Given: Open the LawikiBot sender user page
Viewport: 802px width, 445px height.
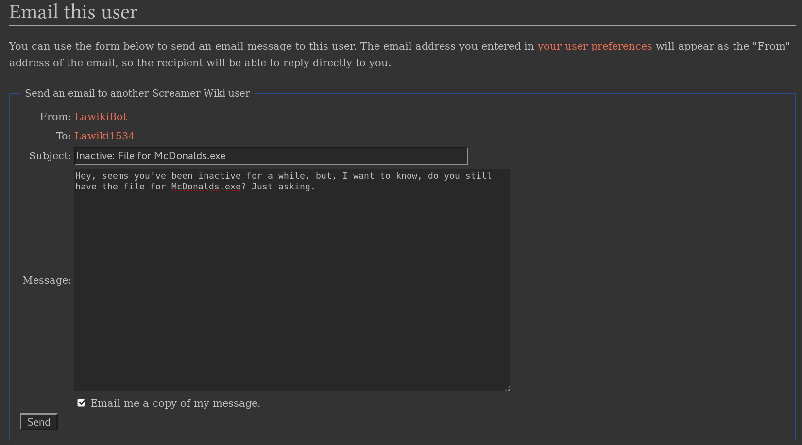Looking at the screenshot, I should coord(101,117).
